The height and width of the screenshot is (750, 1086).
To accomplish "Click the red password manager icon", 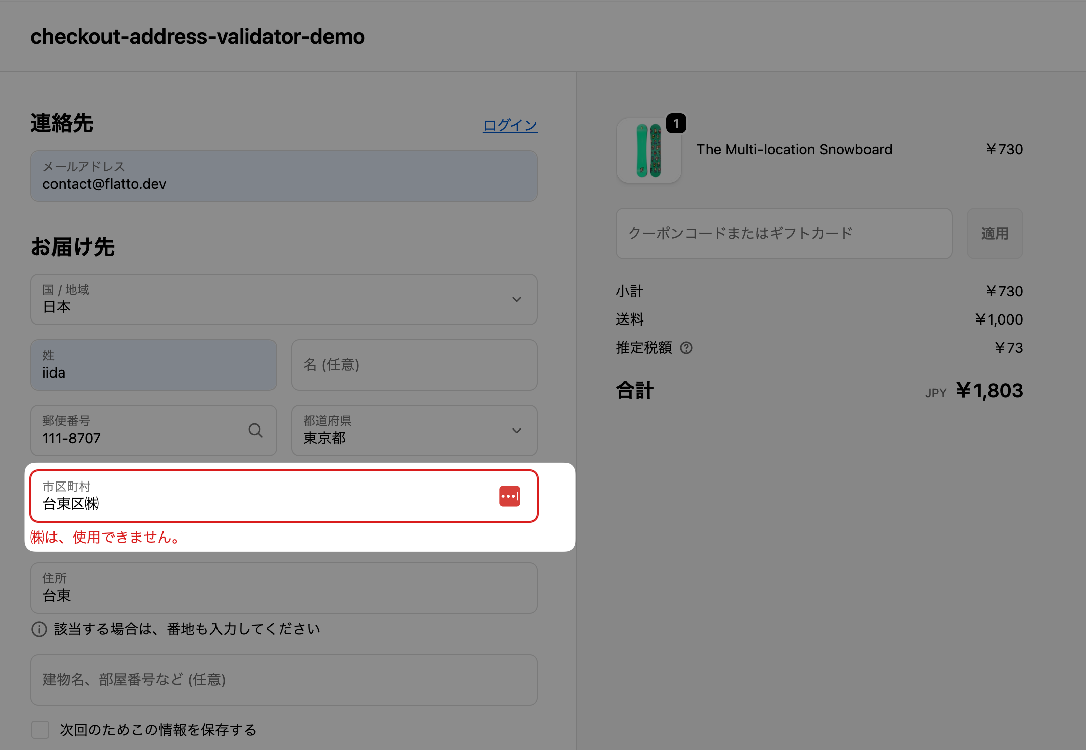I will [x=509, y=496].
